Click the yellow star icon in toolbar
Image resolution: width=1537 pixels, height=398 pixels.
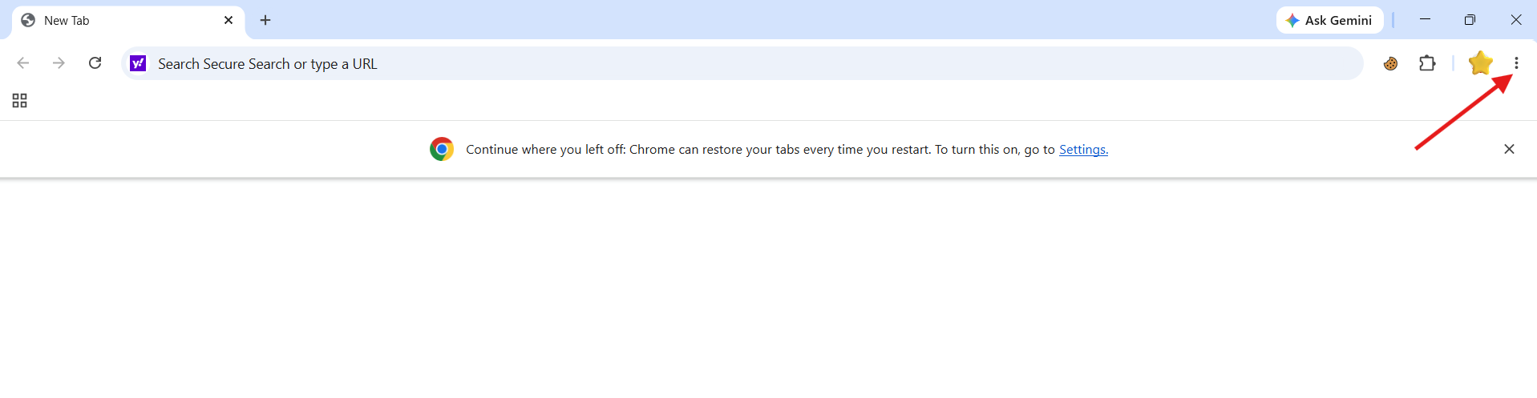[1480, 63]
